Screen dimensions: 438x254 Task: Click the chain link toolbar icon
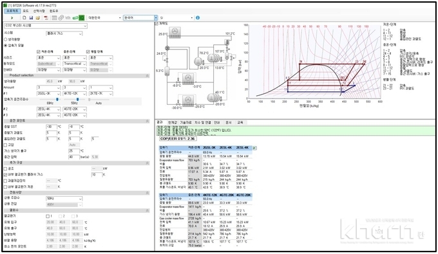click(x=61, y=18)
